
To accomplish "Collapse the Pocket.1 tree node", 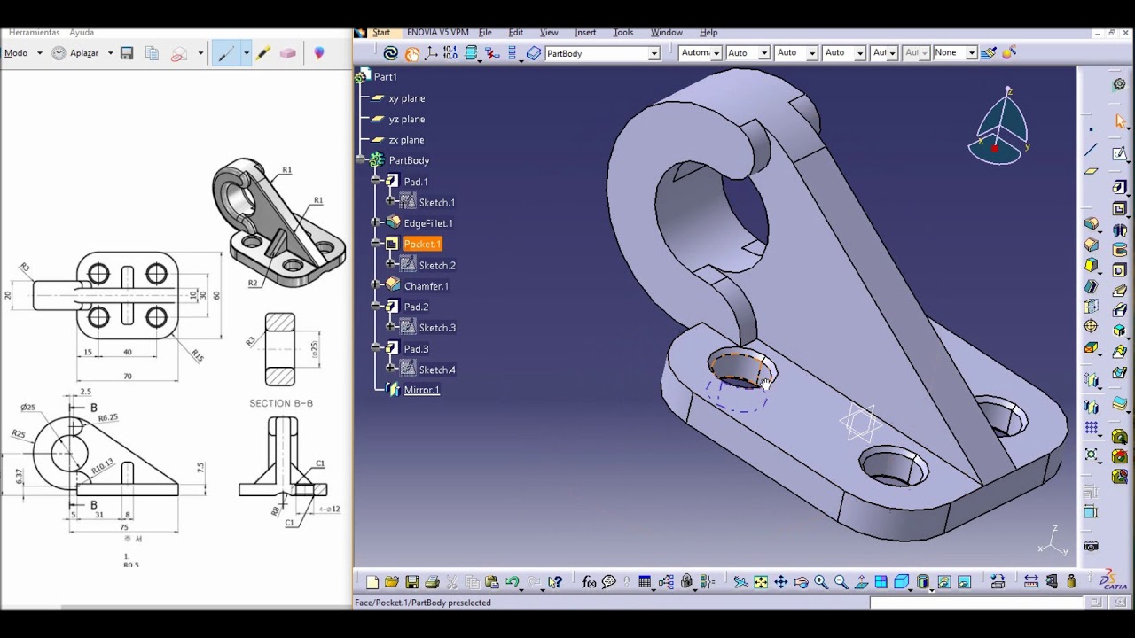I will click(x=376, y=244).
